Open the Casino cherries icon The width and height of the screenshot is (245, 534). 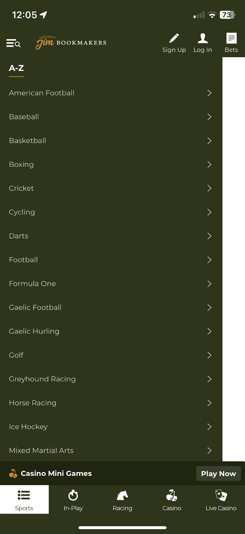point(172,495)
